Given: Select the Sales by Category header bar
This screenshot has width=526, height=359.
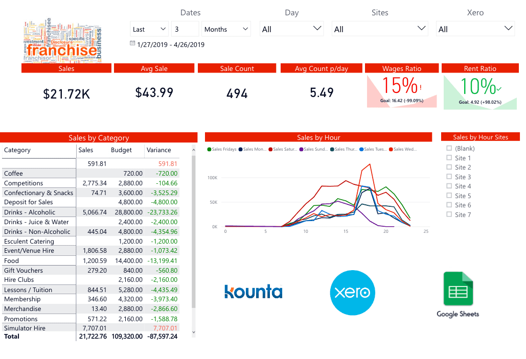Looking at the screenshot, I should click(x=99, y=137).
